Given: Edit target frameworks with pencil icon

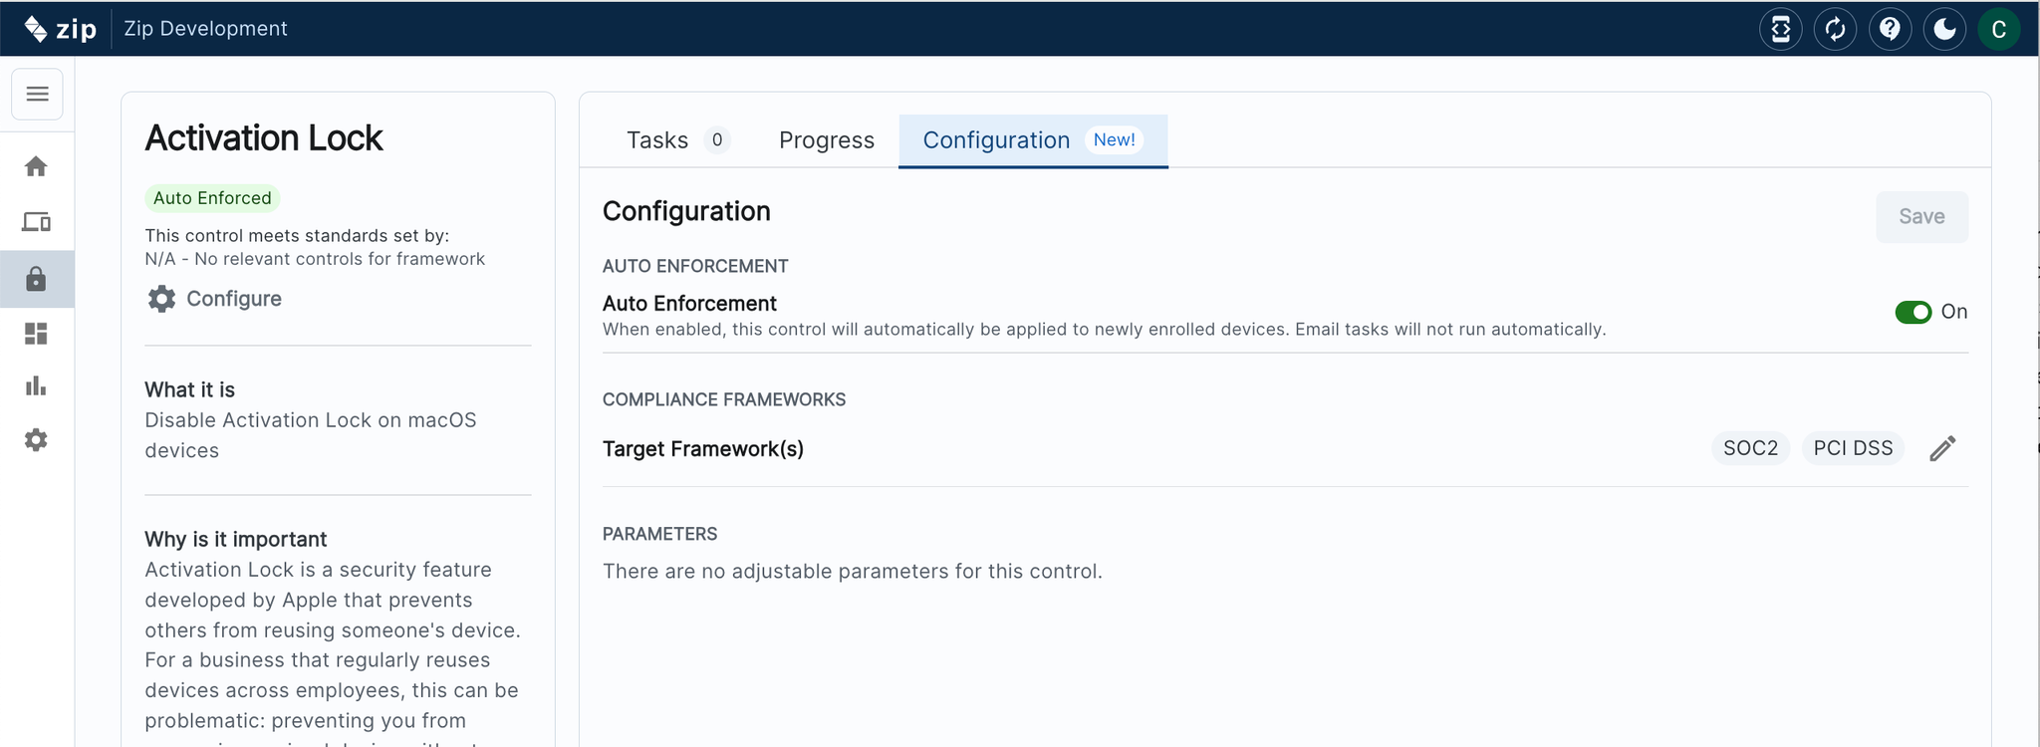Looking at the screenshot, I should [1942, 449].
